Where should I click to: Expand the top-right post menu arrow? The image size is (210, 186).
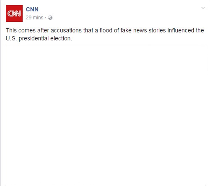(203, 8)
